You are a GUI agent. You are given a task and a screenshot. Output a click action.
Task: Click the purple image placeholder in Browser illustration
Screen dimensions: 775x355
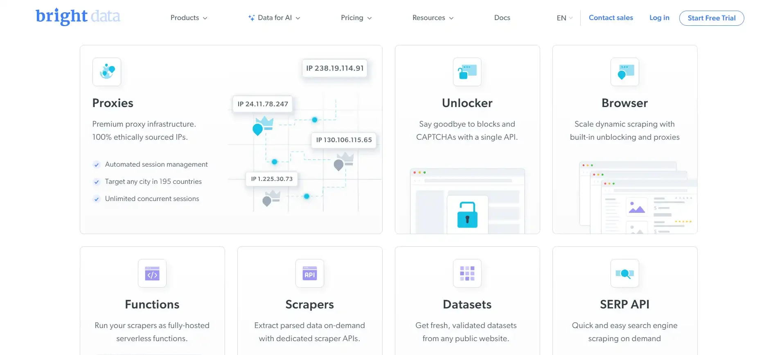(637, 207)
